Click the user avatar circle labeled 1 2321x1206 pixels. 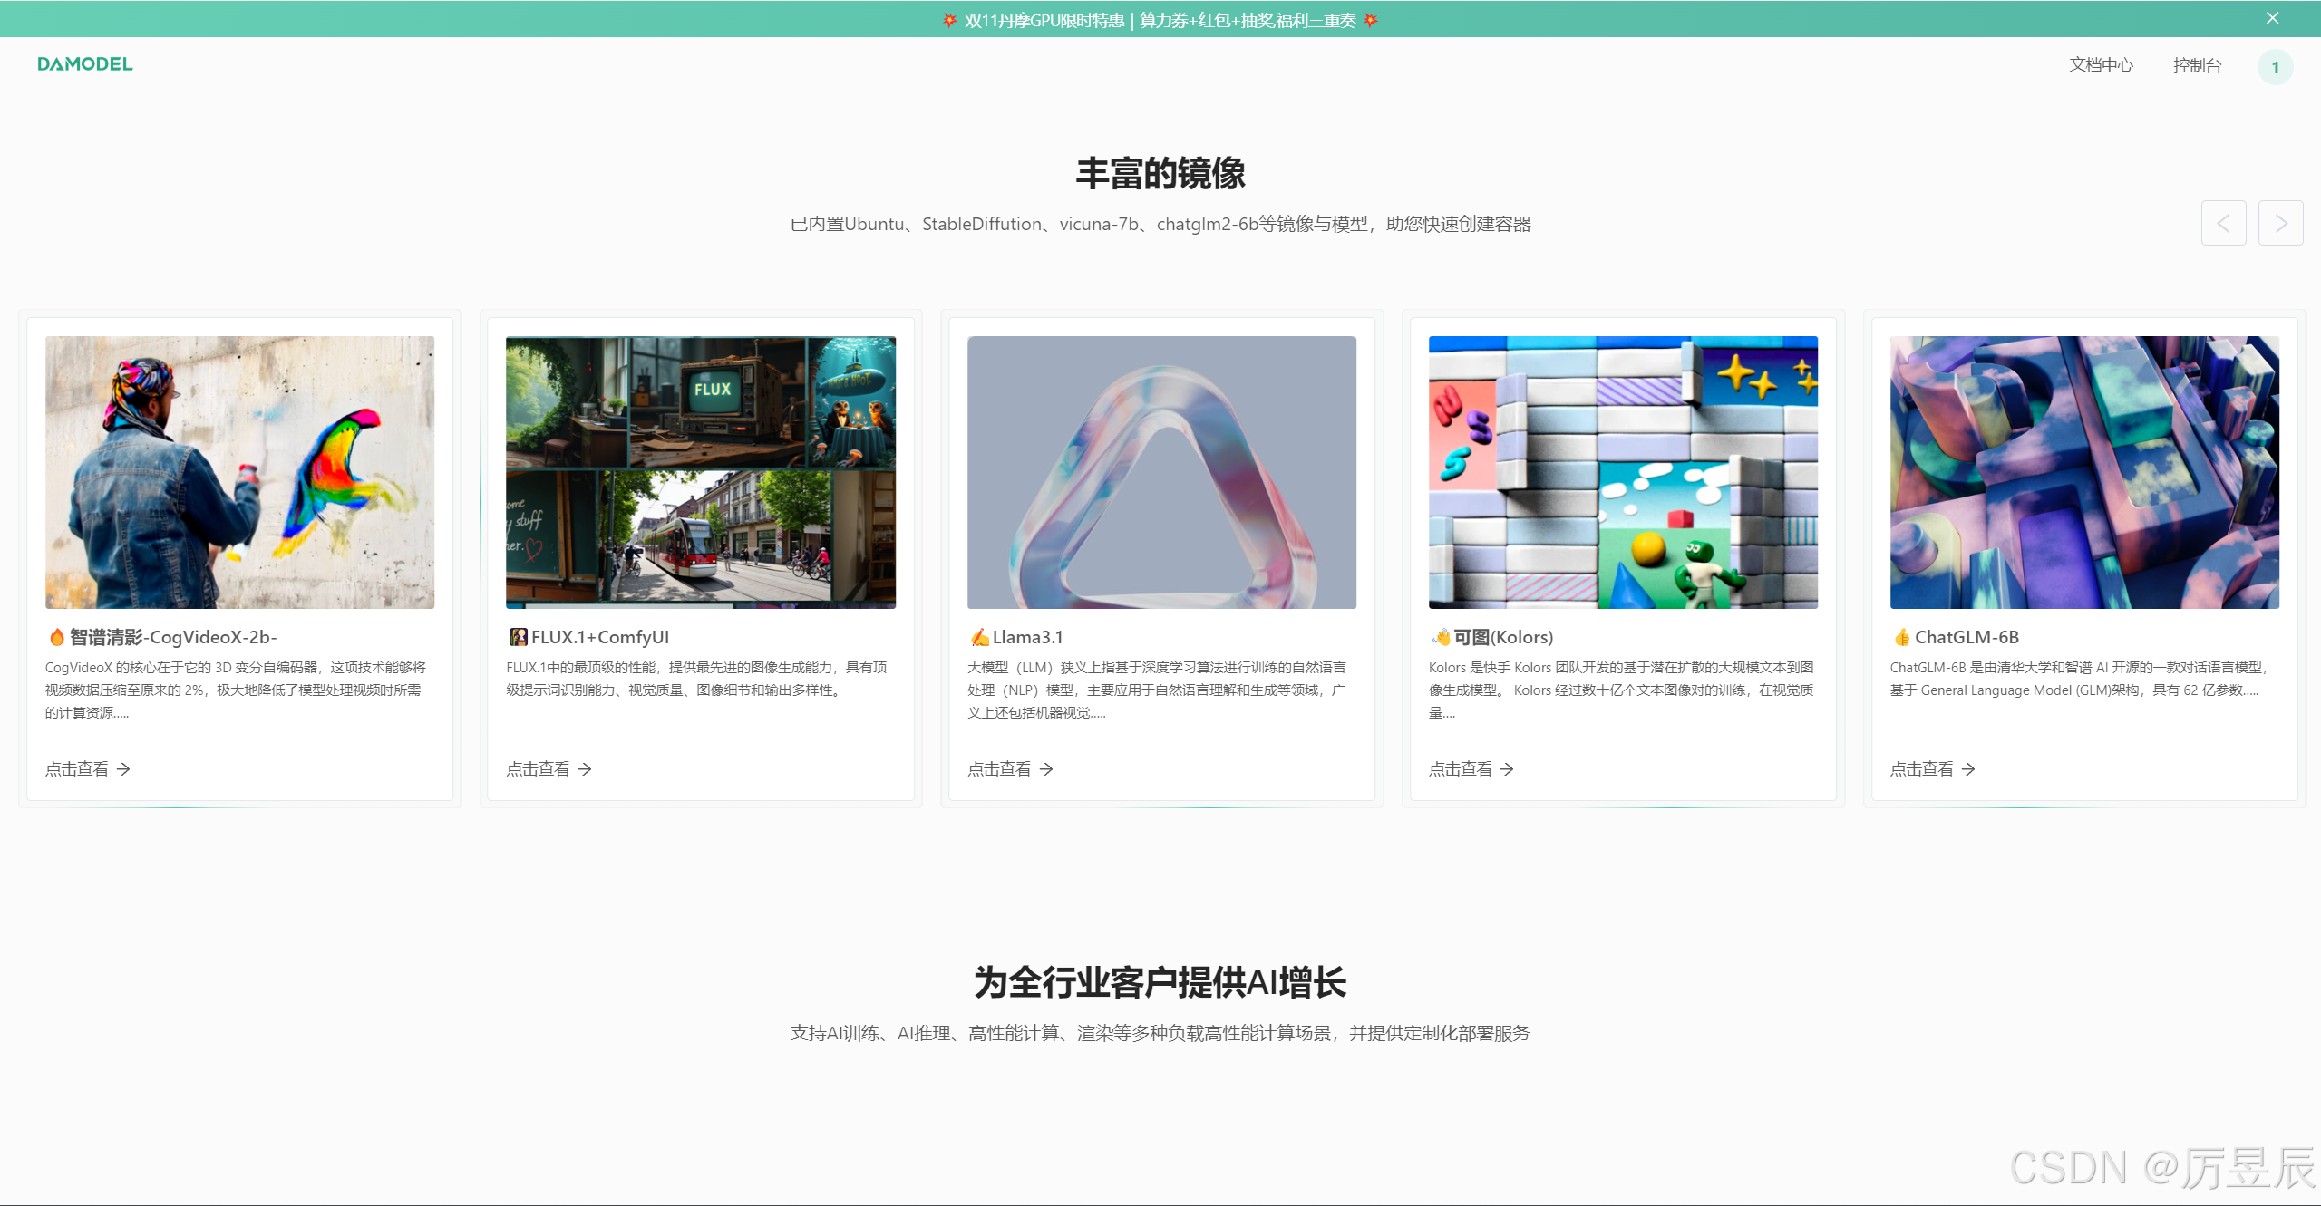(2275, 67)
